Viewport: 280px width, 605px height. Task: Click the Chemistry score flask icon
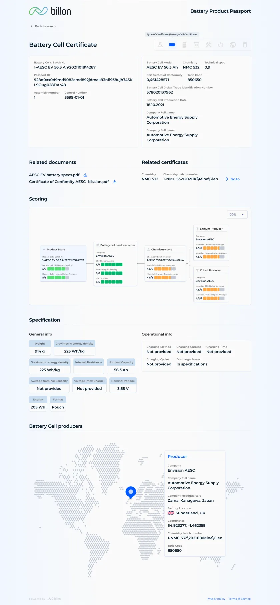click(149, 249)
